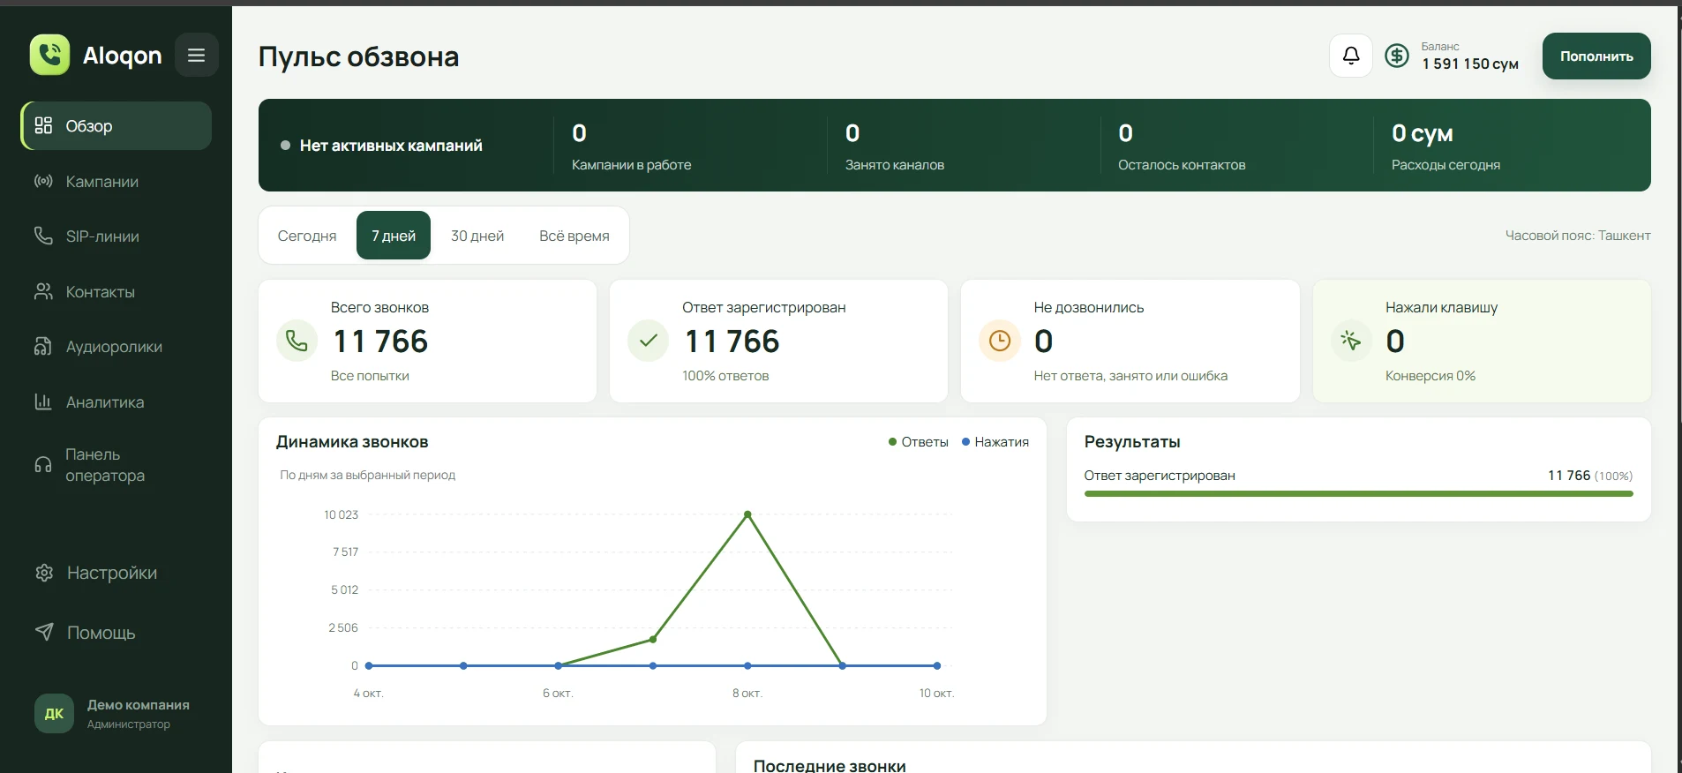Click the SIP-линии phone handset icon
This screenshot has height=773, width=1682.
tap(43, 236)
